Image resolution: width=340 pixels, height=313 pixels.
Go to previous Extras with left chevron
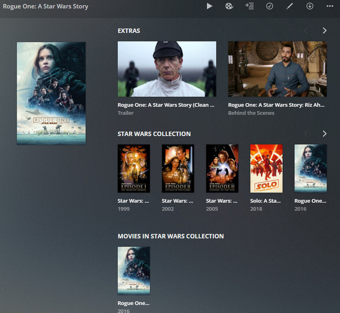click(x=306, y=30)
